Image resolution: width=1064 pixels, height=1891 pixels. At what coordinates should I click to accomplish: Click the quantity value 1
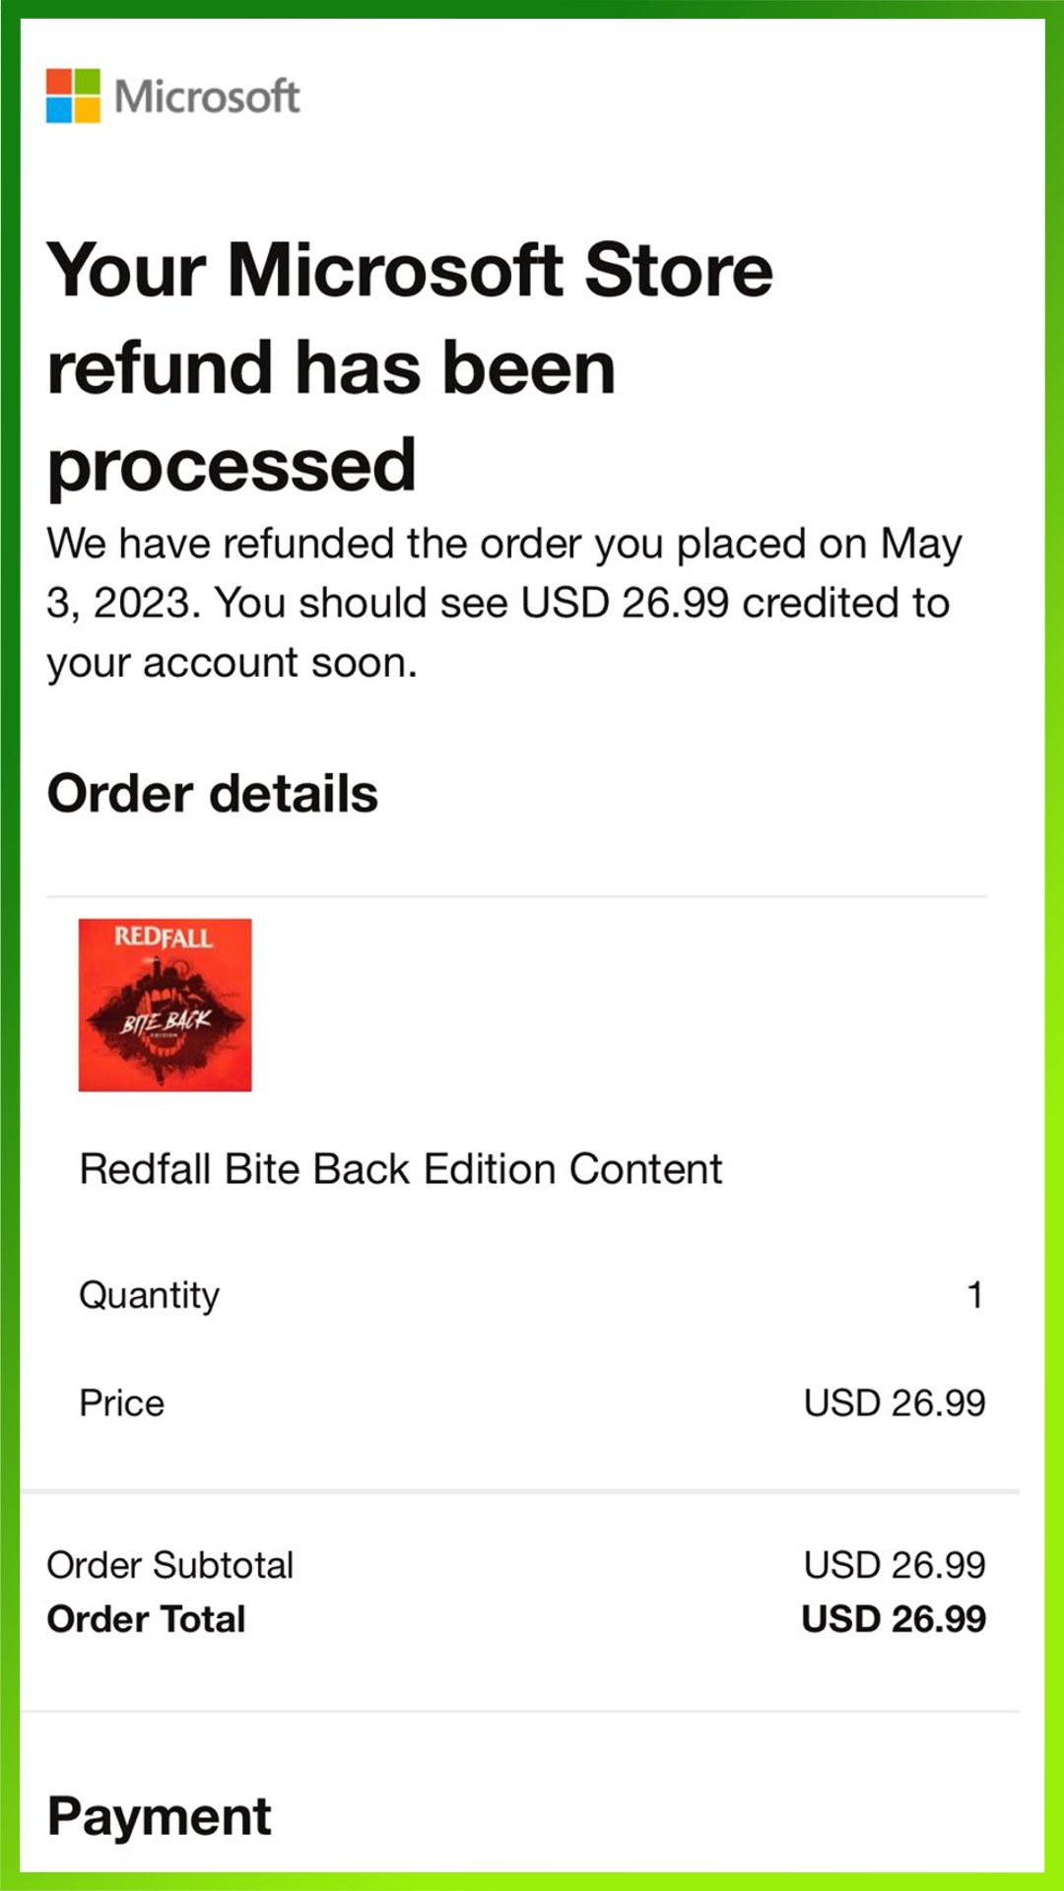tap(974, 1294)
